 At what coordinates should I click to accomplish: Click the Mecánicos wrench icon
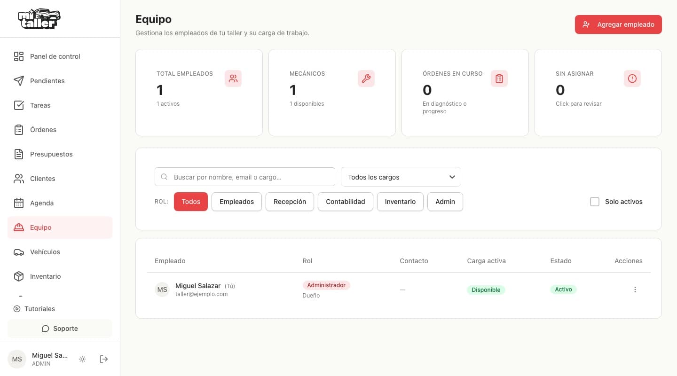(x=366, y=78)
